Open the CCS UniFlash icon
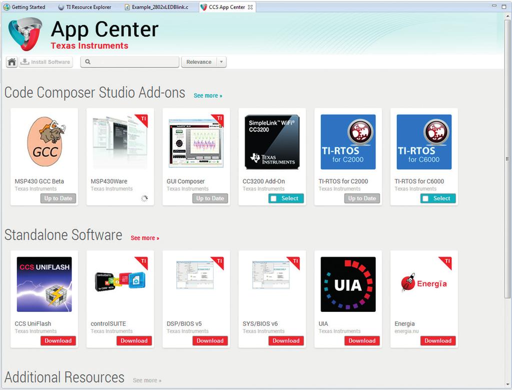This screenshot has width=512, height=390. (45, 284)
